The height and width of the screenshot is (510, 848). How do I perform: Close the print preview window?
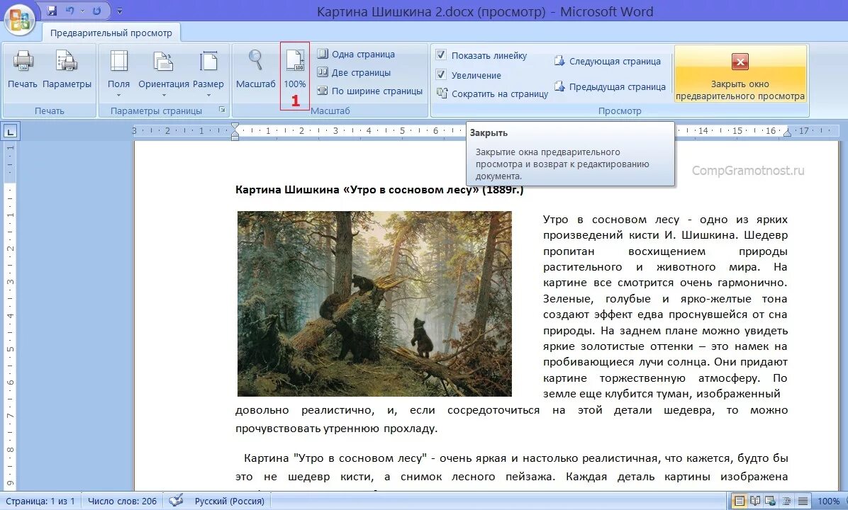click(740, 74)
